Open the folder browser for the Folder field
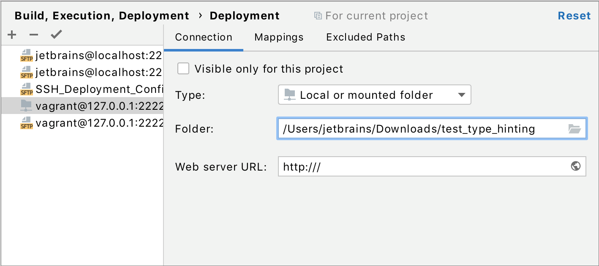The height and width of the screenshot is (266, 599). click(x=576, y=129)
